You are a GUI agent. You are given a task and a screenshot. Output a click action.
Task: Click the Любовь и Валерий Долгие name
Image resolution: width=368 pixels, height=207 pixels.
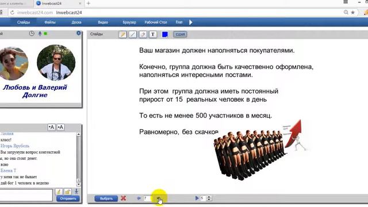click(35, 91)
